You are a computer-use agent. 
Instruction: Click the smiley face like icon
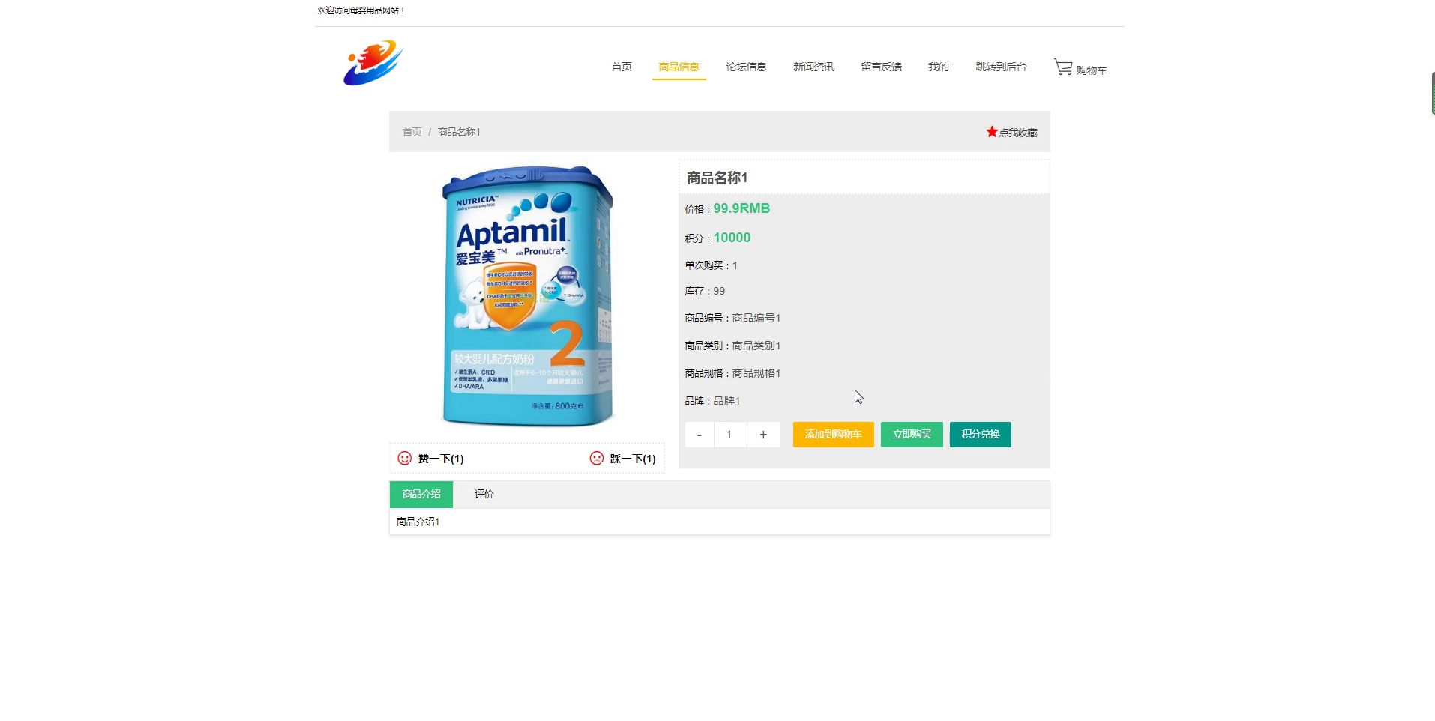[404, 458]
